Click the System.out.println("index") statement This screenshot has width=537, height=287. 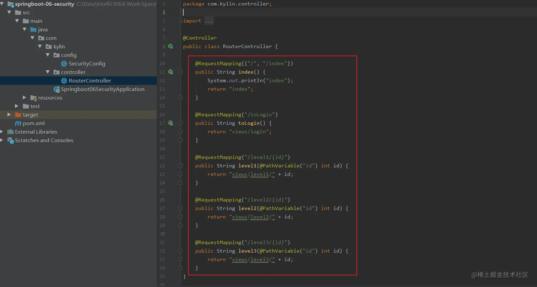point(250,81)
